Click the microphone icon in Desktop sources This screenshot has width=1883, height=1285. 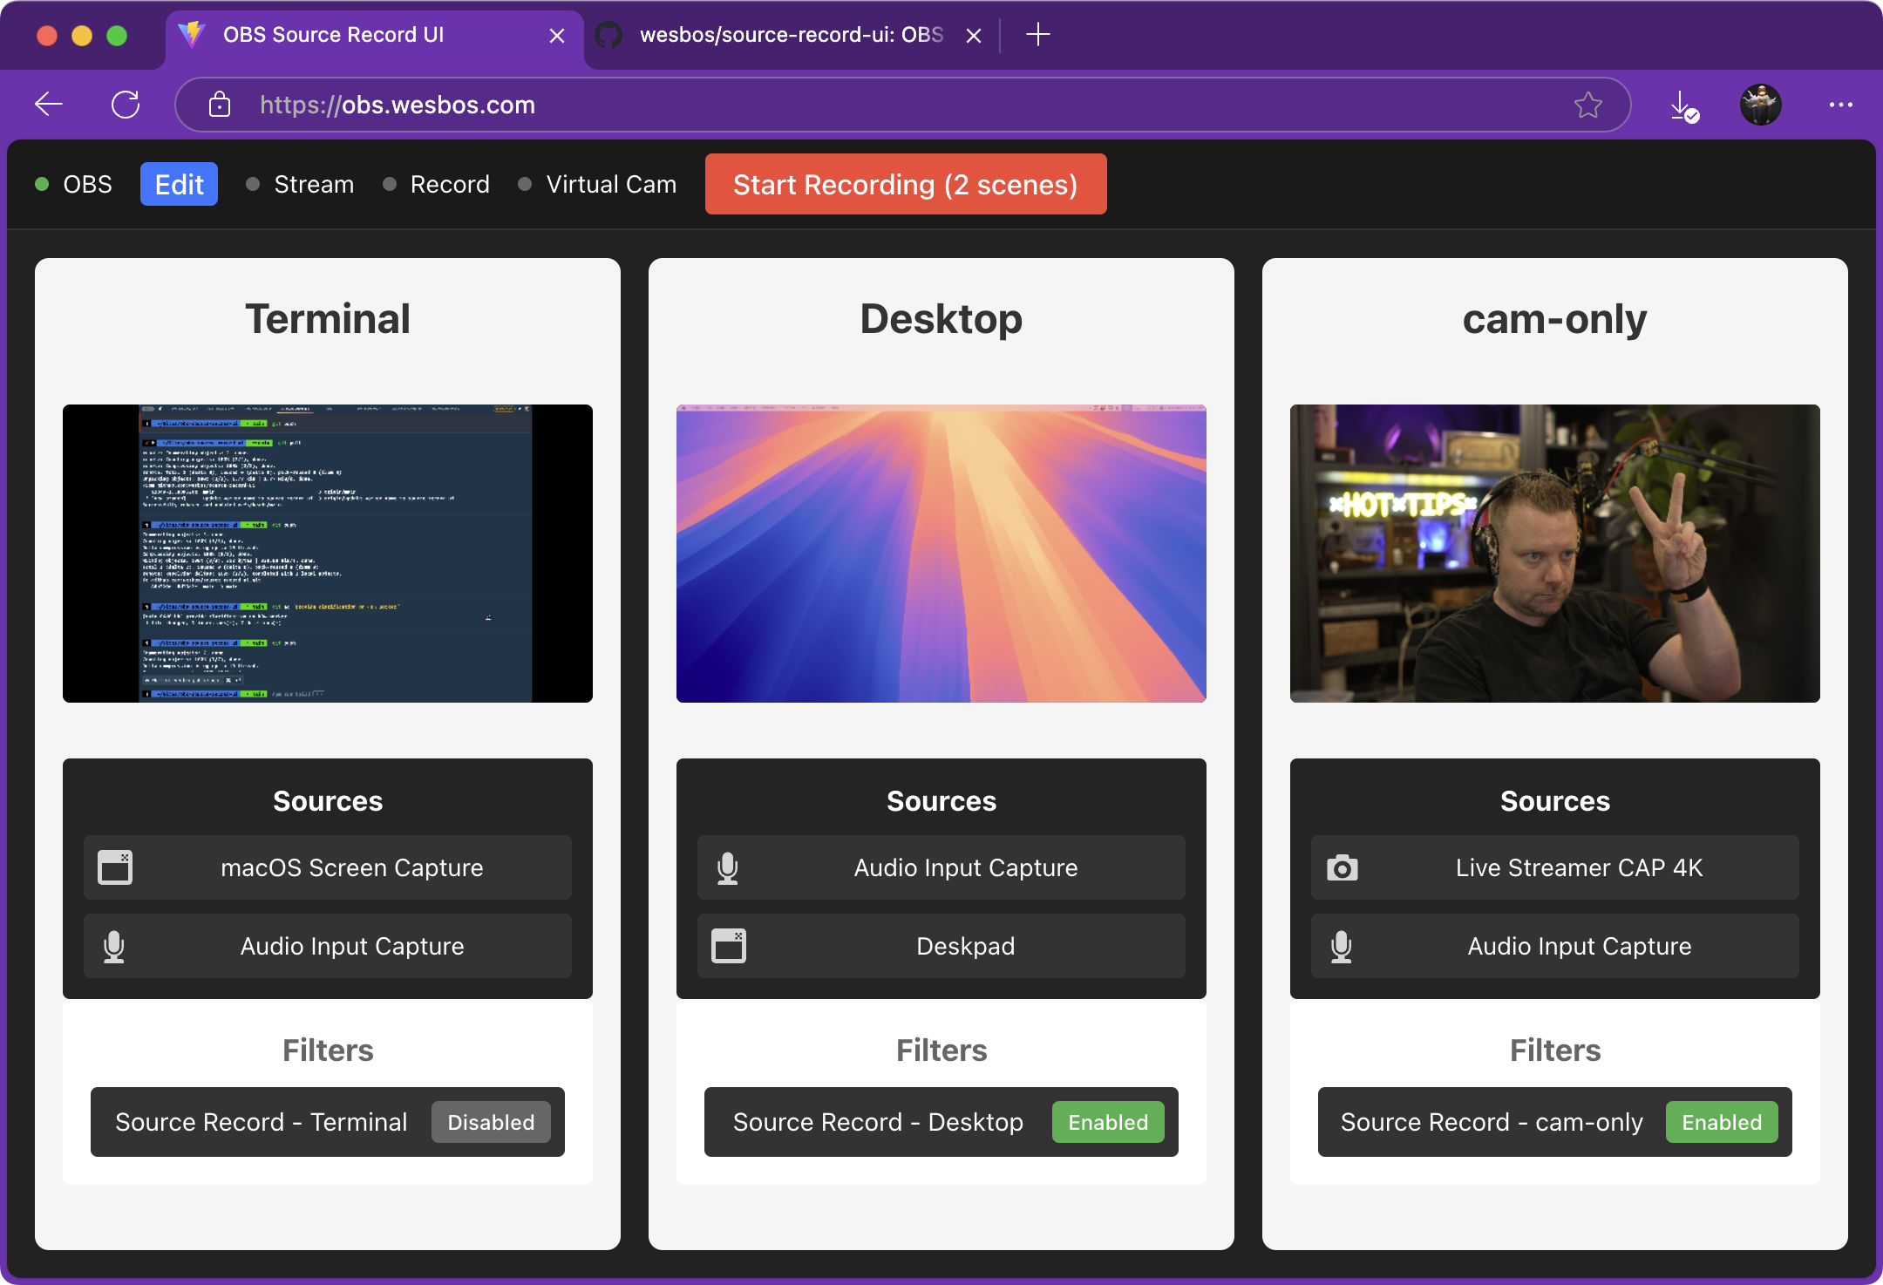[730, 867]
